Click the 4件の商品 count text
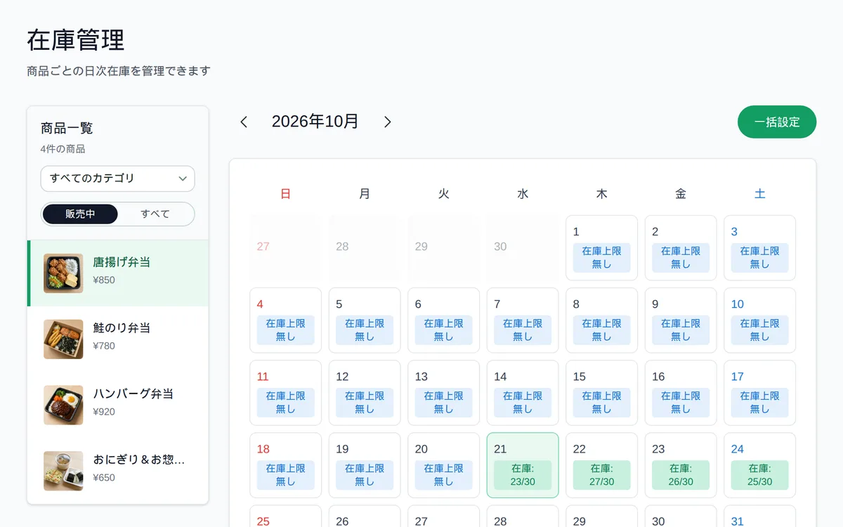Viewport: 843px width, 527px height. (x=63, y=149)
